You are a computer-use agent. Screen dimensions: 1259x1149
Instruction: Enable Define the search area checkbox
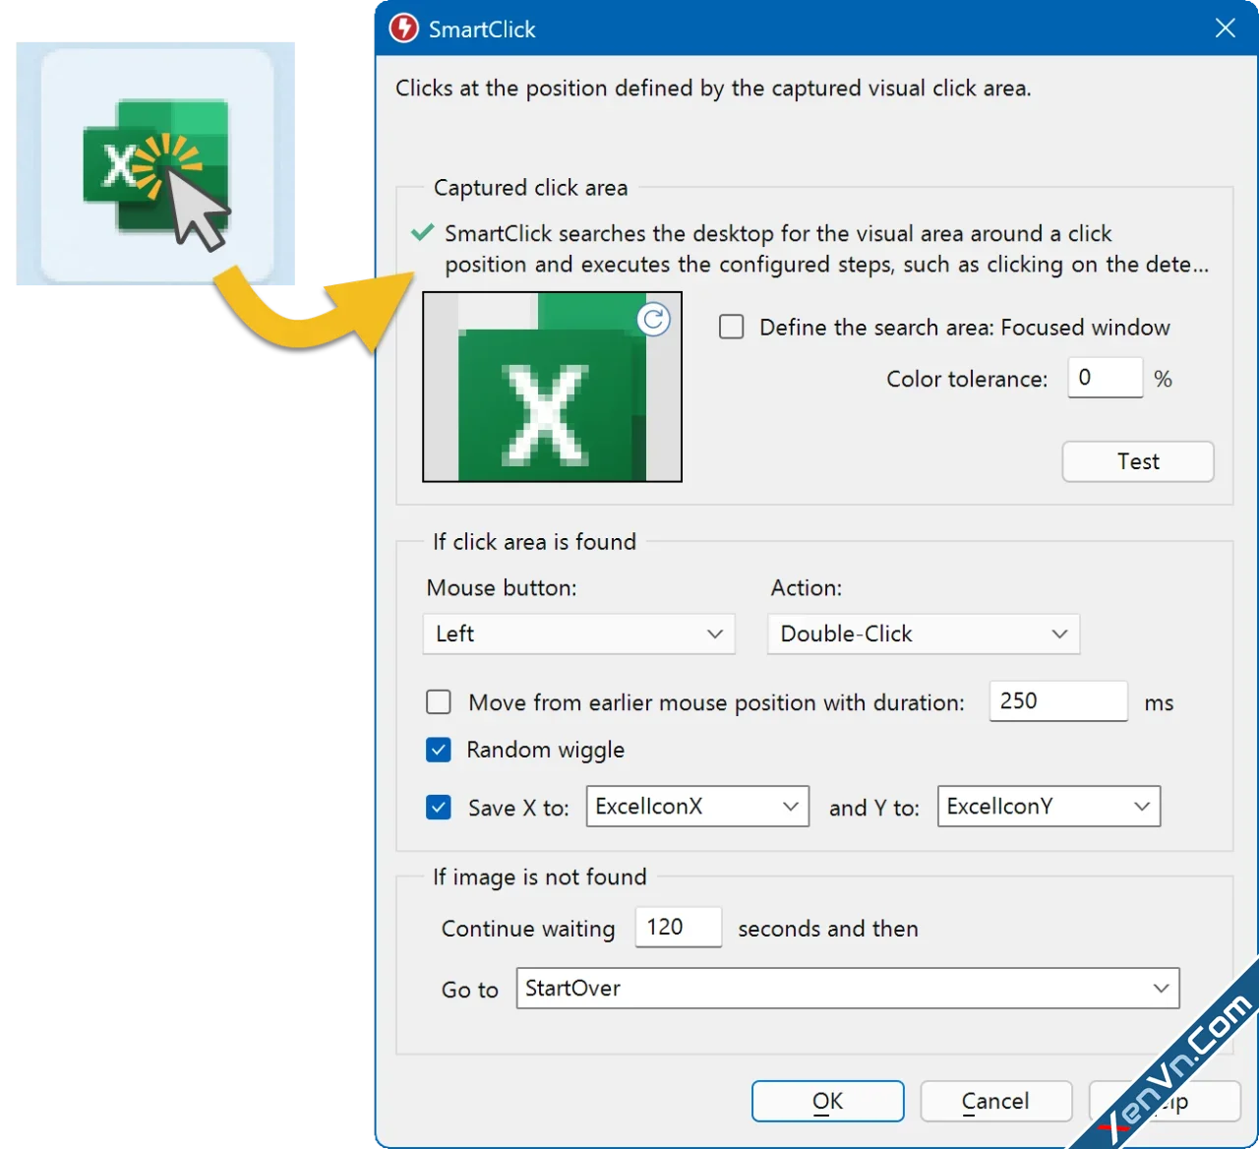click(732, 327)
